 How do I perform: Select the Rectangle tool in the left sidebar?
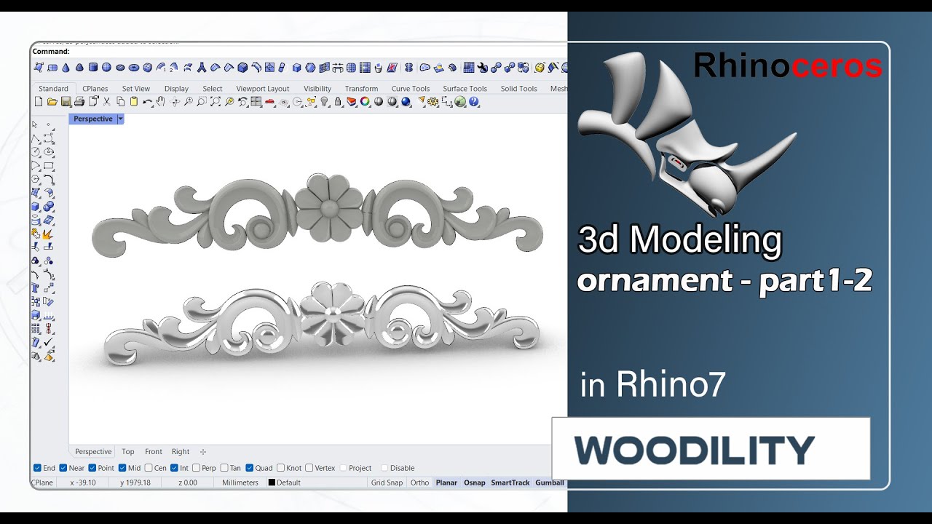(x=49, y=165)
